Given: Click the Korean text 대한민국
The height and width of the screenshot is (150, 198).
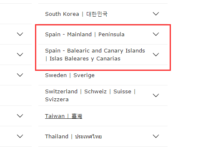Looking at the screenshot, I should point(97,14).
